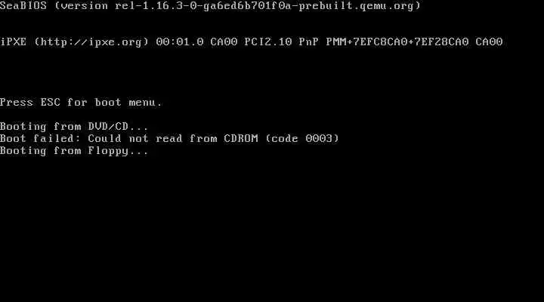The image size is (544, 302).
Task: Click the word 'Press' in the prompt
Action: pos(17,102)
